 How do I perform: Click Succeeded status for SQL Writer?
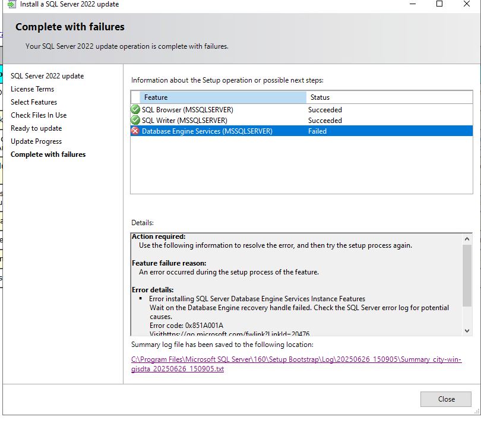tap(325, 121)
